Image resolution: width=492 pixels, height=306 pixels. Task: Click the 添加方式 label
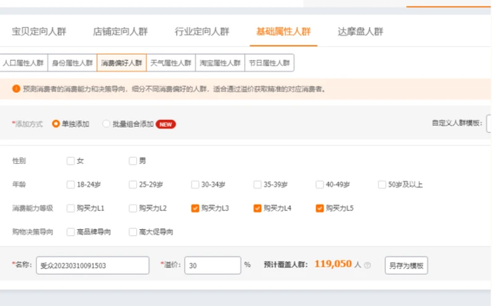(28, 125)
